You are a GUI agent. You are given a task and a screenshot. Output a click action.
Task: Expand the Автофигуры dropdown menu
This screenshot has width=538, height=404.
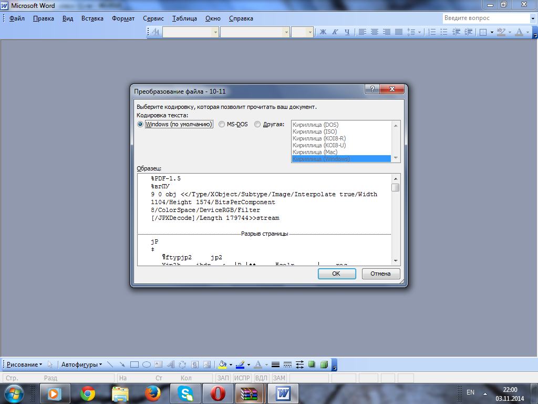click(x=81, y=364)
